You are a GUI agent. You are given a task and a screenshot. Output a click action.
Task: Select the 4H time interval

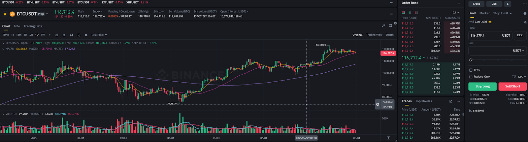coord(31,35)
